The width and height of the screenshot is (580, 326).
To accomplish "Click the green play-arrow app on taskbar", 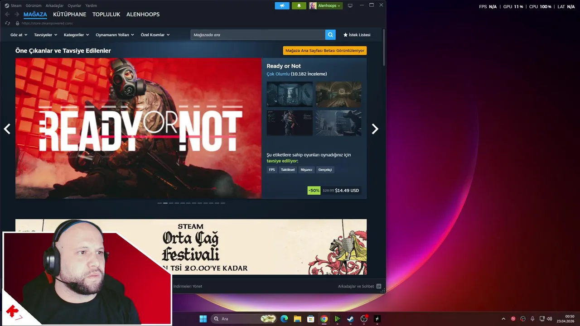I will pyautogui.click(x=337, y=319).
